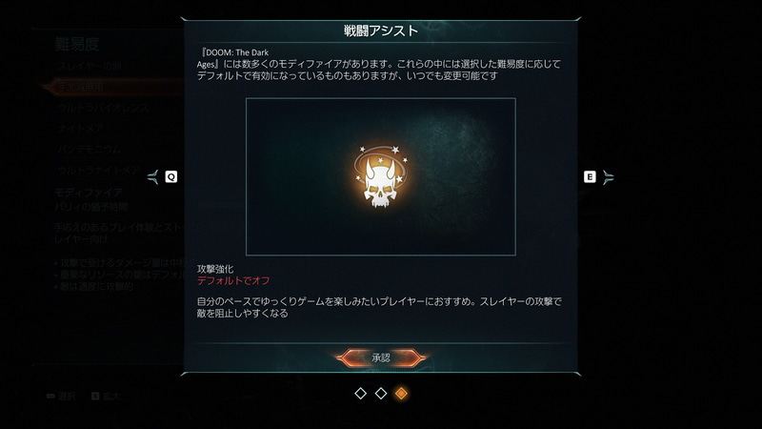Choose the ウルトラナイトメア difficulty
Image resolution: width=762 pixels, height=429 pixels.
coord(98,171)
